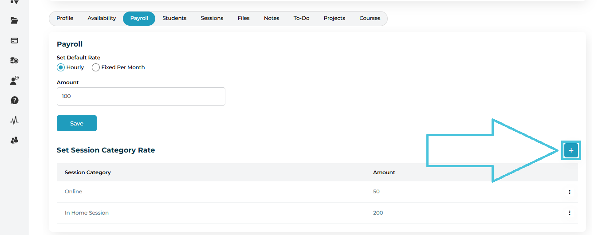The height and width of the screenshot is (235, 606).
Task: Open the help question mark icon
Action: (x=14, y=100)
